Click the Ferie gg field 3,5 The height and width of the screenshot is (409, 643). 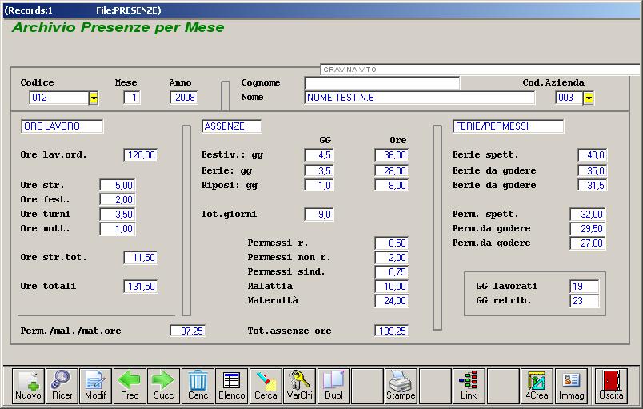319,170
